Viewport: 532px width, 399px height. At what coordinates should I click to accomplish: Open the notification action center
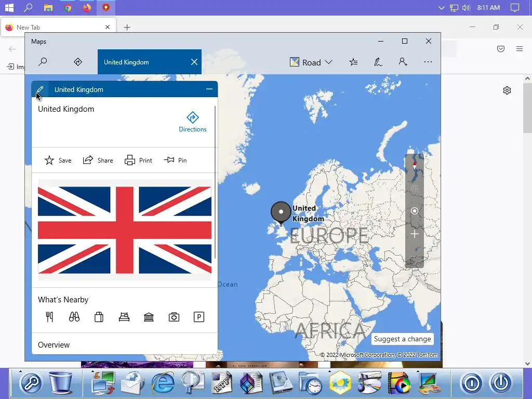[514, 7]
